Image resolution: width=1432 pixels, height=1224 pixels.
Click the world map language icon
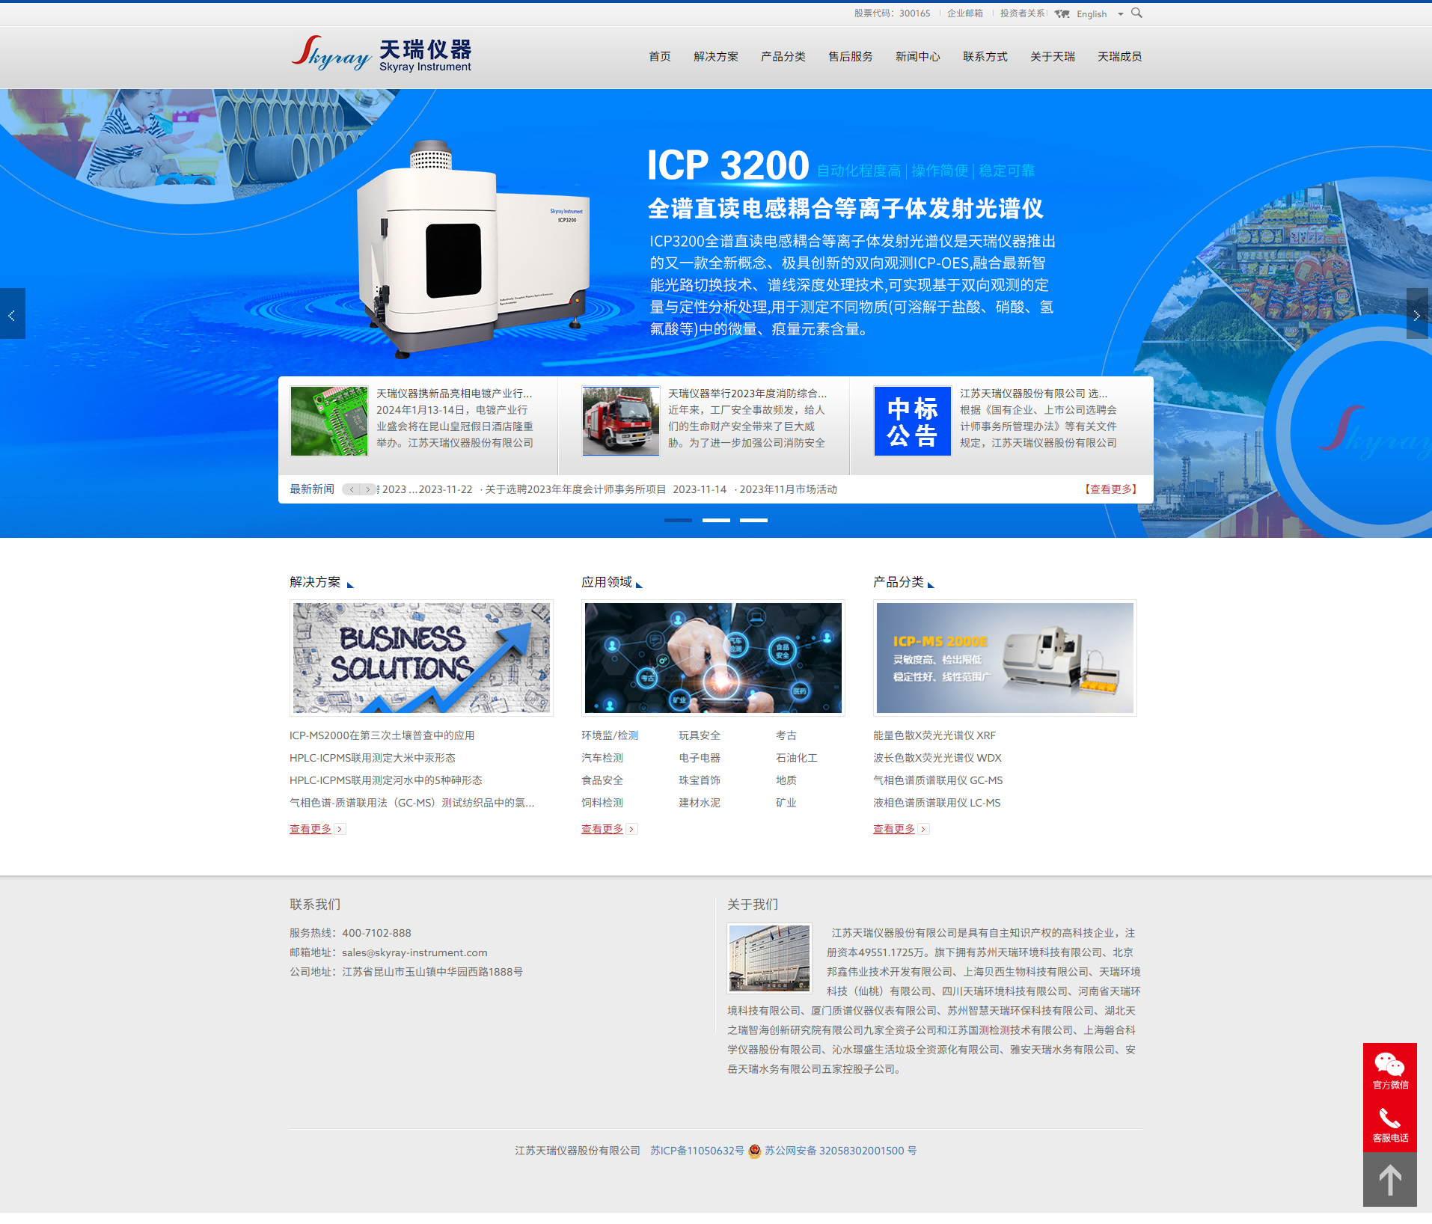(x=1062, y=14)
